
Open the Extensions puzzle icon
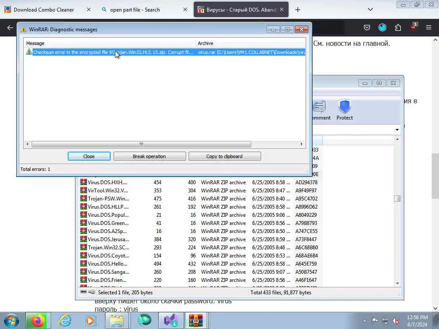coord(398,27)
